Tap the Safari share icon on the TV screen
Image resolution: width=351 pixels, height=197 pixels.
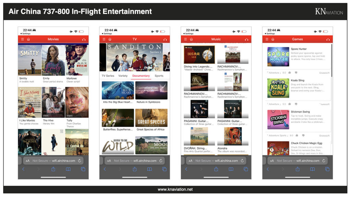pyautogui.click(x=134, y=169)
